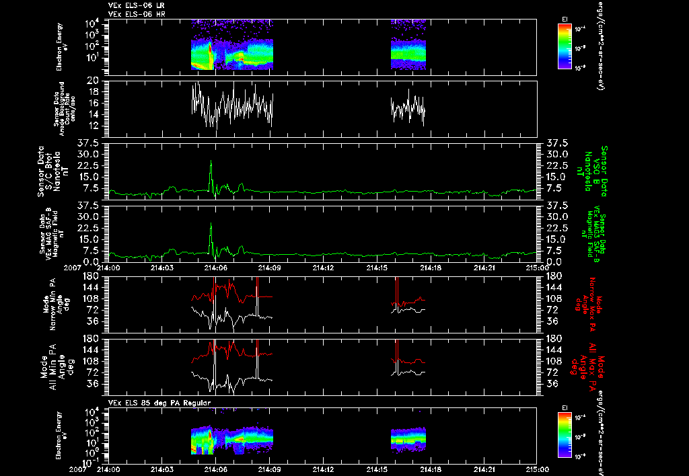Click "214:09" on the middle time axis
This screenshot has width=689, height=476.
coord(269,268)
